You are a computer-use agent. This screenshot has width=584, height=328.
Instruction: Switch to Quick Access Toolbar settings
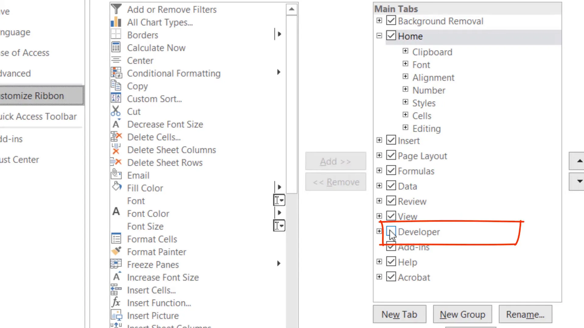pyautogui.click(x=38, y=116)
